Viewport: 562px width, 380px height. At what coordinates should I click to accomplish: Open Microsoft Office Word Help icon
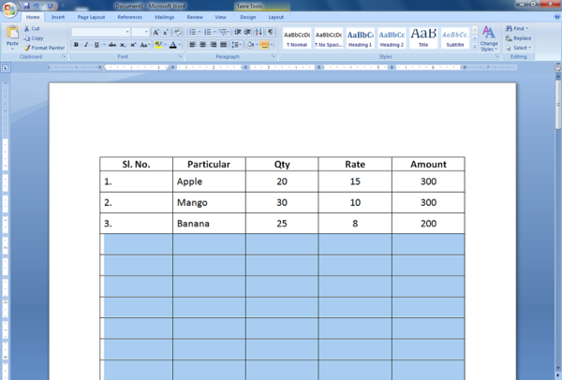click(557, 17)
